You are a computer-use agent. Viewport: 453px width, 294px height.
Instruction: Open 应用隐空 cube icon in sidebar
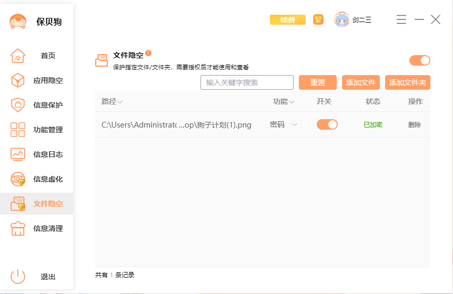(18, 80)
